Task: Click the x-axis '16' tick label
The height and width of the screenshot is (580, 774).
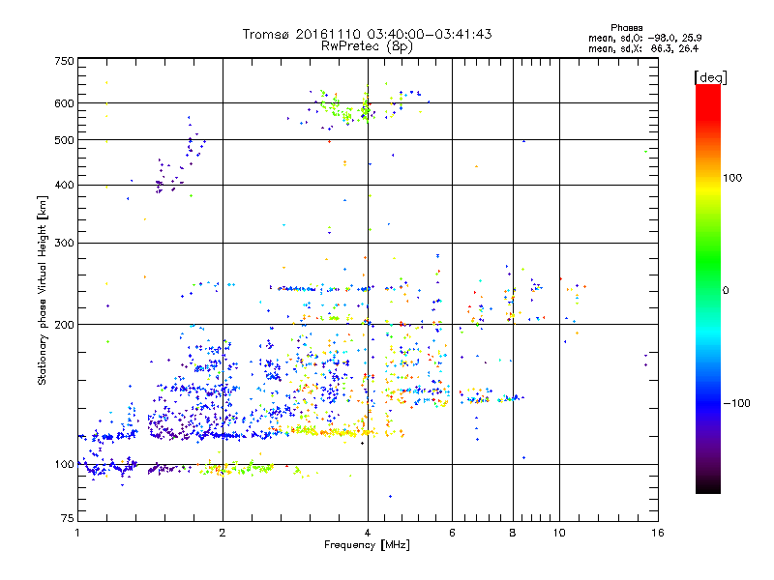Action: (x=658, y=533)
